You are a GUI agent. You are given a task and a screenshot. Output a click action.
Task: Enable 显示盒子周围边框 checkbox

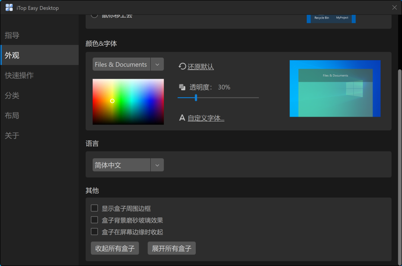tap(94, 208)
